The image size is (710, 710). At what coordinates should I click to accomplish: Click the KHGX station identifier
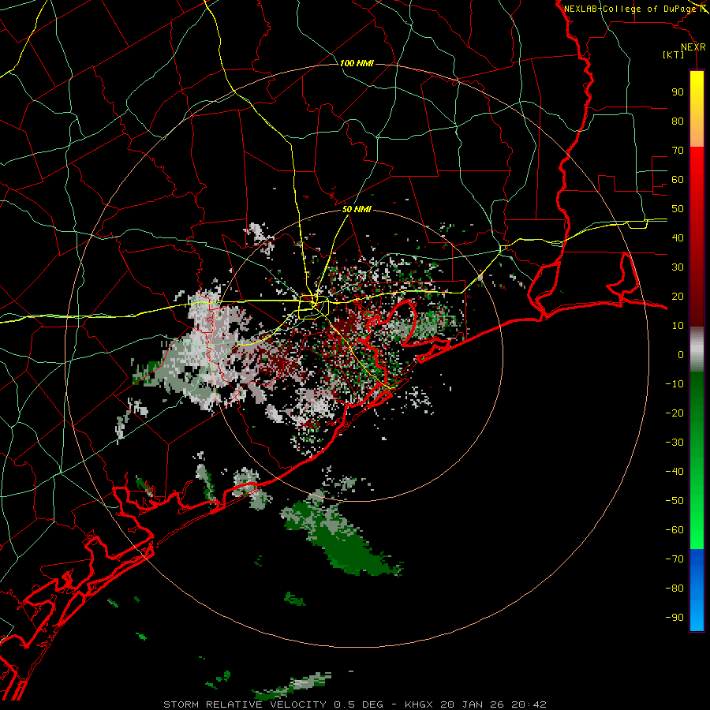coord(419,704)
